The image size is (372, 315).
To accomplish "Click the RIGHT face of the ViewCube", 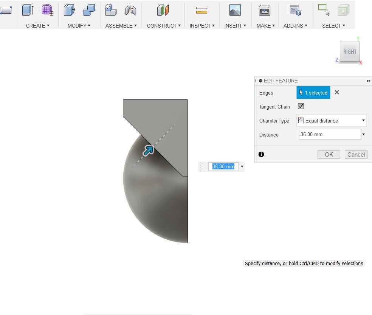I will coord(350,52).
